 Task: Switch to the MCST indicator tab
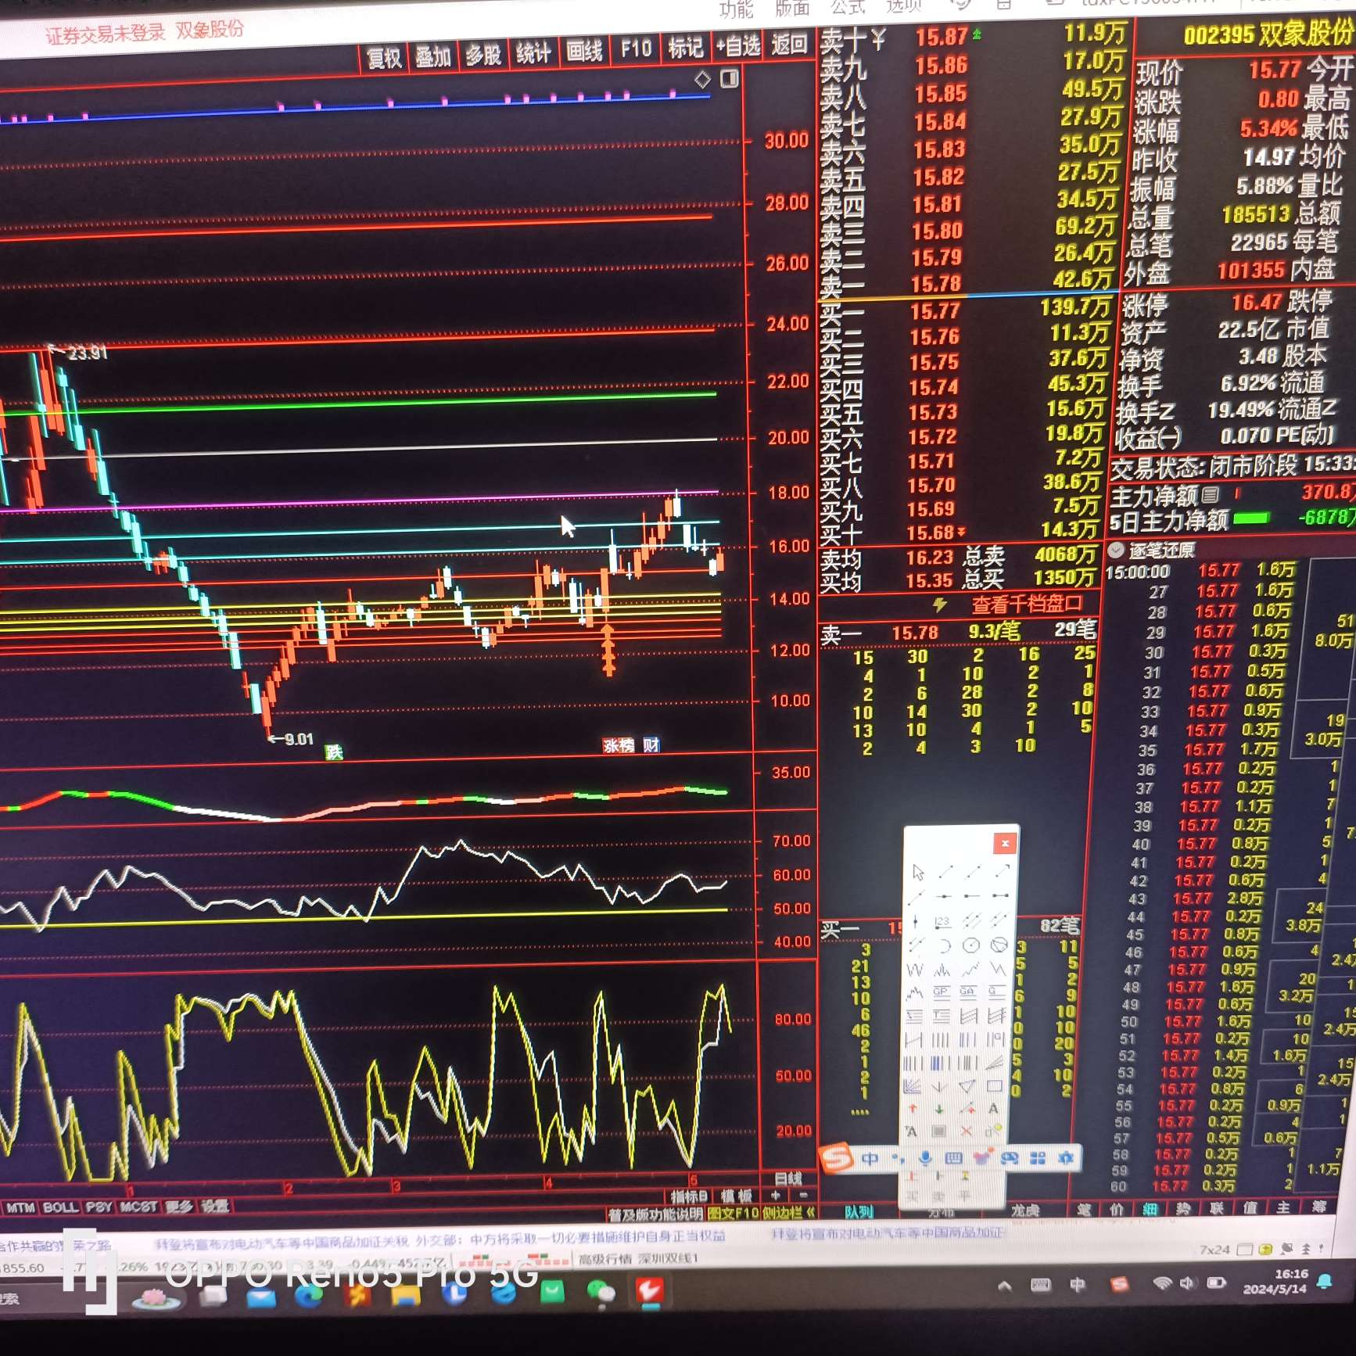coord(139,1207)
